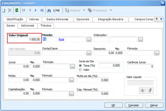The height and width of the screenshot is (111, 166).
Task: Click the Conta/Caixa description field
Action: click(72, 53)
